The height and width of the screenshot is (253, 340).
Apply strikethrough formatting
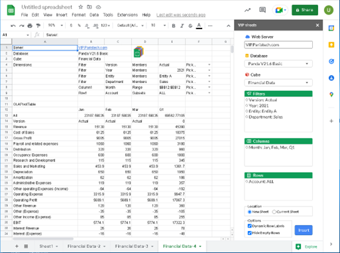point(190,26)
